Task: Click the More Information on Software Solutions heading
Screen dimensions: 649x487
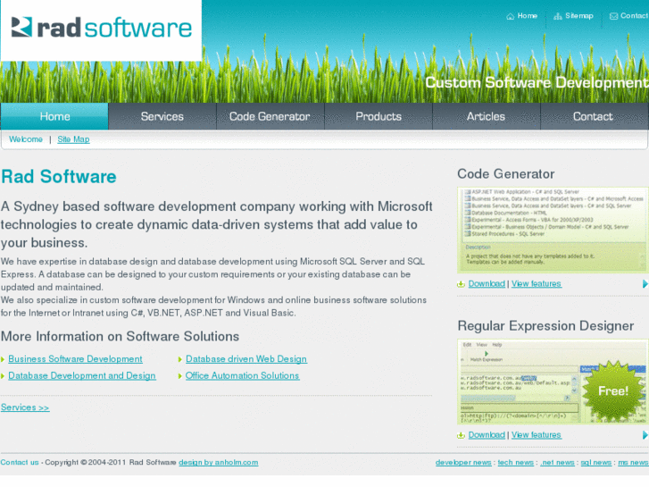Action: (x=120, y=336)
